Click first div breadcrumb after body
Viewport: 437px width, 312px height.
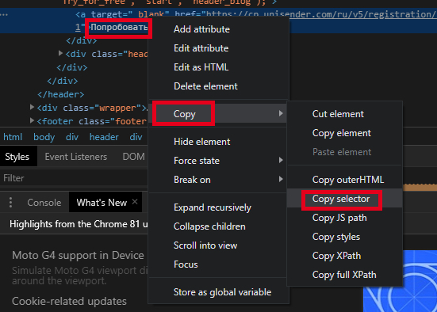pos(72,137)
